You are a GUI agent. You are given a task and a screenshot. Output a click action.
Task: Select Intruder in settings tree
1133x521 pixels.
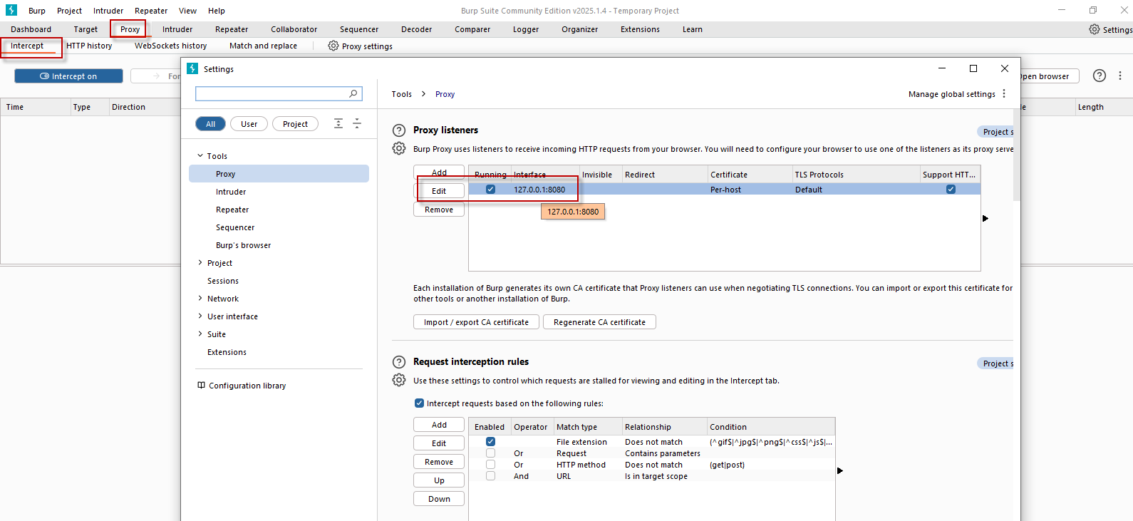[x=231, y=192]
